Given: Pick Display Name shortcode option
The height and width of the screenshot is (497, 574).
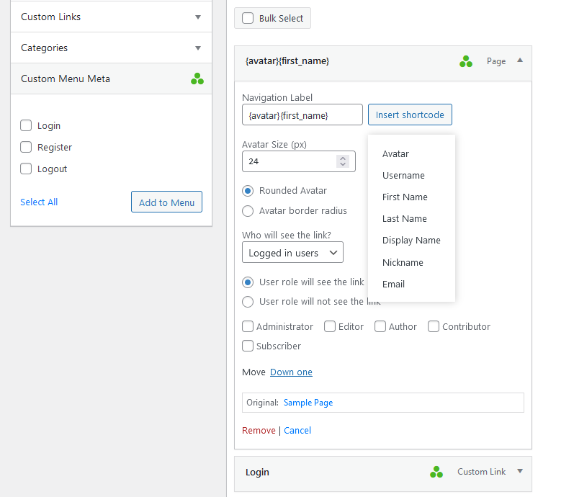Looking at the screenshot, I should 411,241.
